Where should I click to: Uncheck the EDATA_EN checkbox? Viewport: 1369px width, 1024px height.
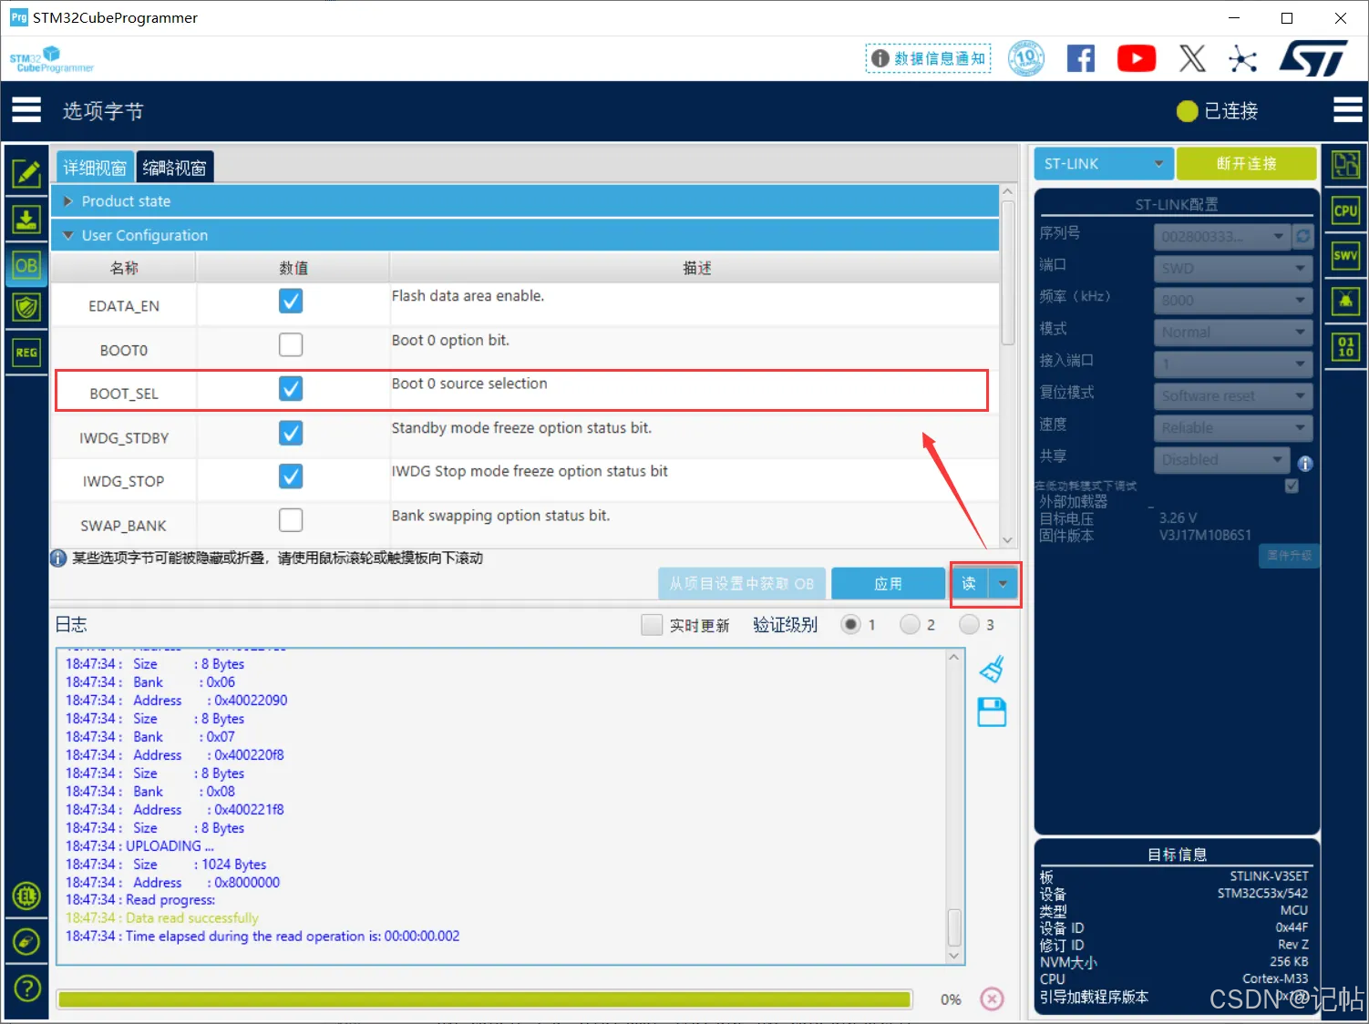pyautogui.click(x=291, y=302)
